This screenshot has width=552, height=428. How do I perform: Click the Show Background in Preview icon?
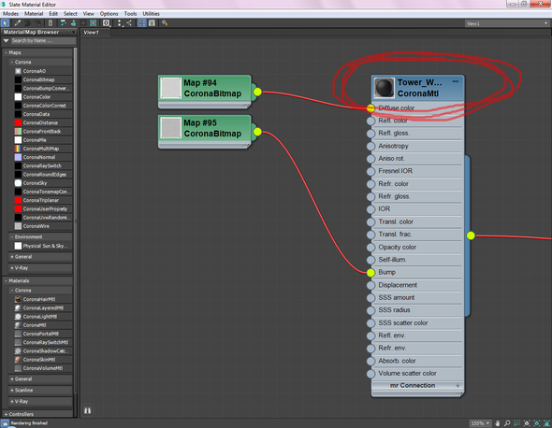click(93, 23)
